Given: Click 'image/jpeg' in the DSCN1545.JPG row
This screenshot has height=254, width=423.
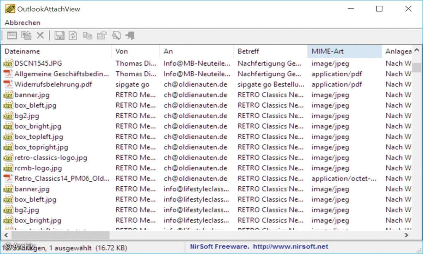Looking at the screenshot, I should (330, 64).
